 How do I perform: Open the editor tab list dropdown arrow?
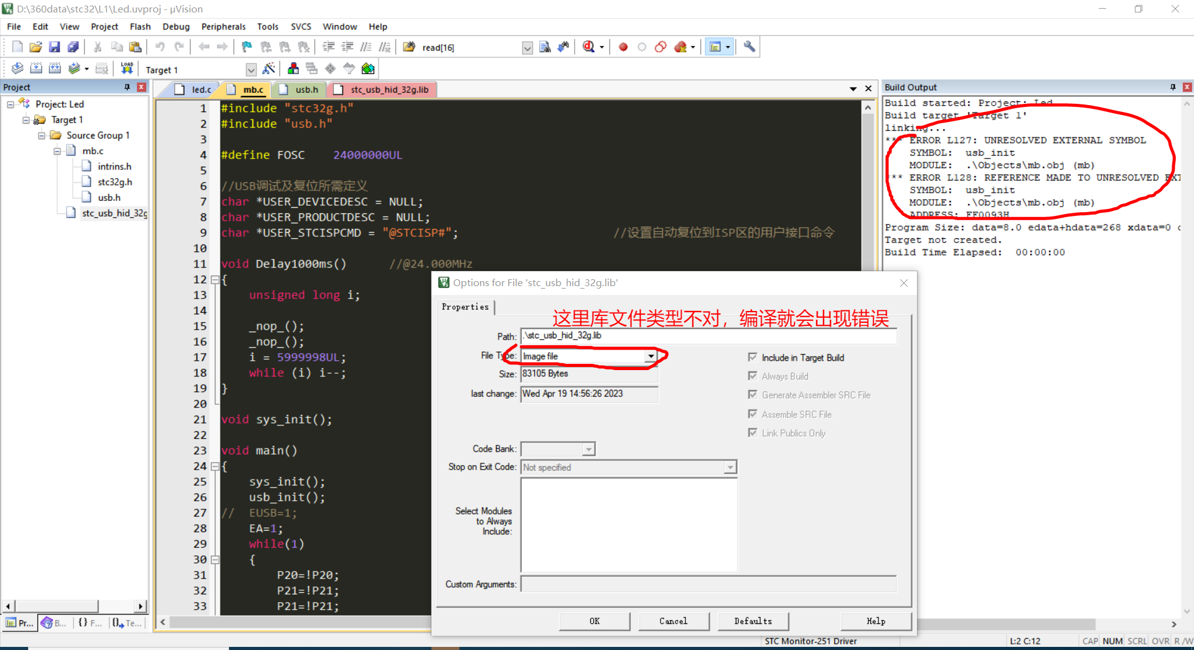click(x=853, y=89)
